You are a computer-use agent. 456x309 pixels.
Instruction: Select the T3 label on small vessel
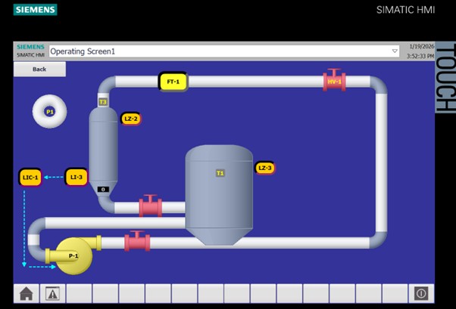pyautogui.click(x=103, y=102)
